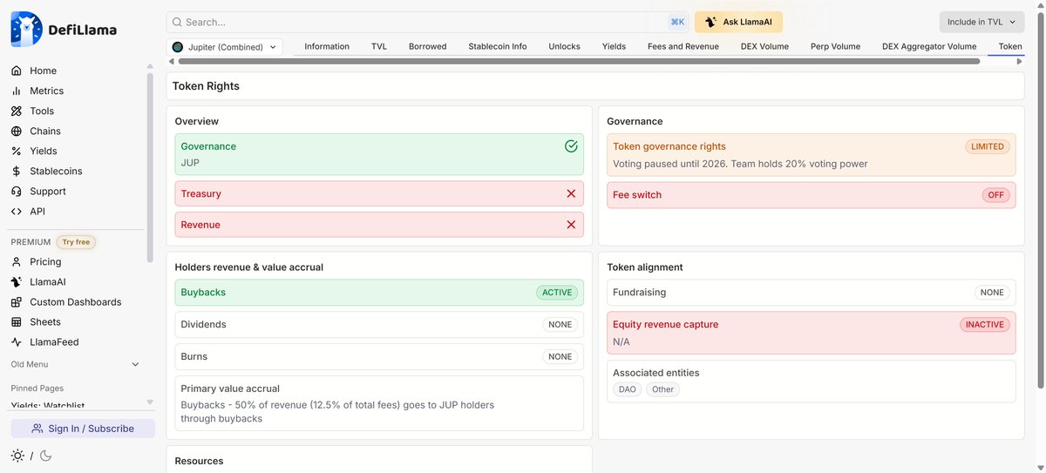Open the DEX Volume tab
The height and width of the screenshot is (473, 1046).
coord(764,46)
